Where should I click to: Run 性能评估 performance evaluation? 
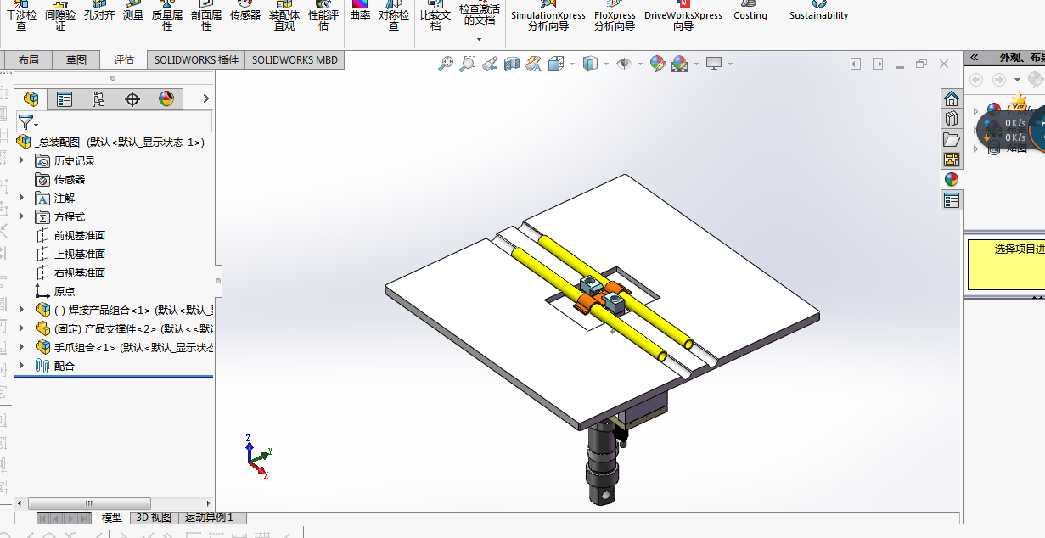point(323,14)
